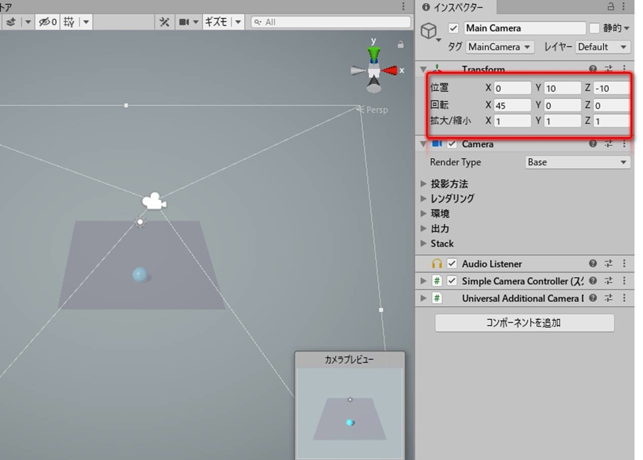Toggle the ギズモ gizmos button
Screen dimensions: 643x460
point(216,22)
